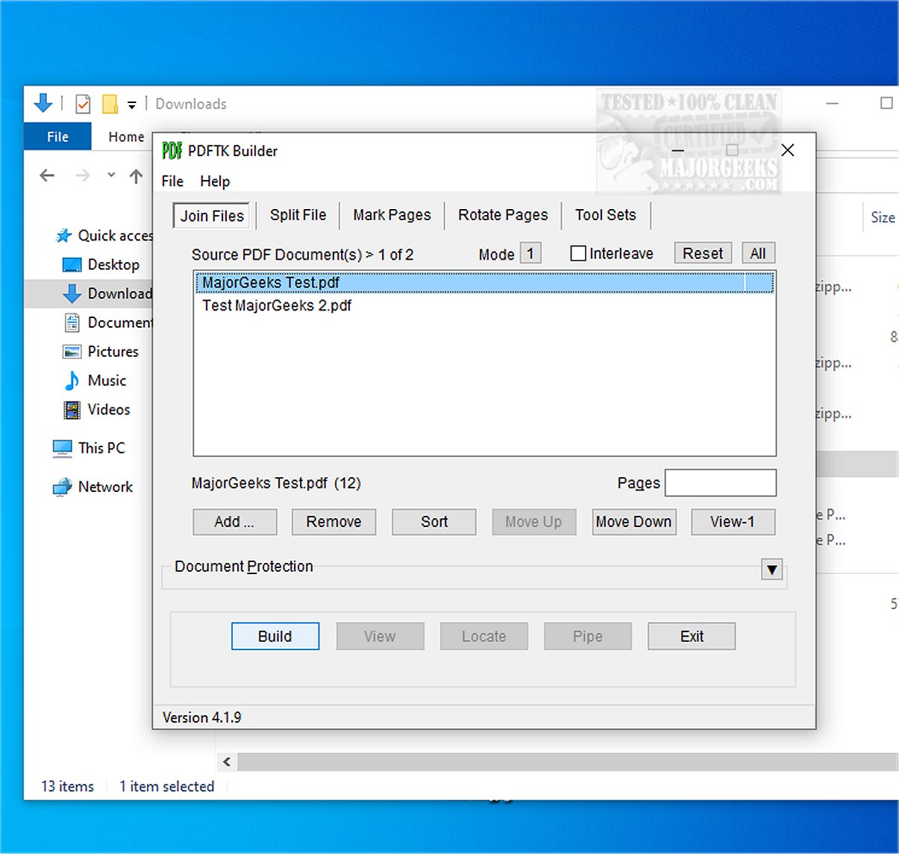Click the View button beside Build
The width and height of the screenshot is (899, 854).
click(380, 636)
